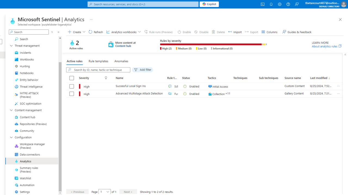Viewport: 348px width, 195px height.
Task: Open portal settings gear icon
Action: pyautogui.click(x=279, y=4)
